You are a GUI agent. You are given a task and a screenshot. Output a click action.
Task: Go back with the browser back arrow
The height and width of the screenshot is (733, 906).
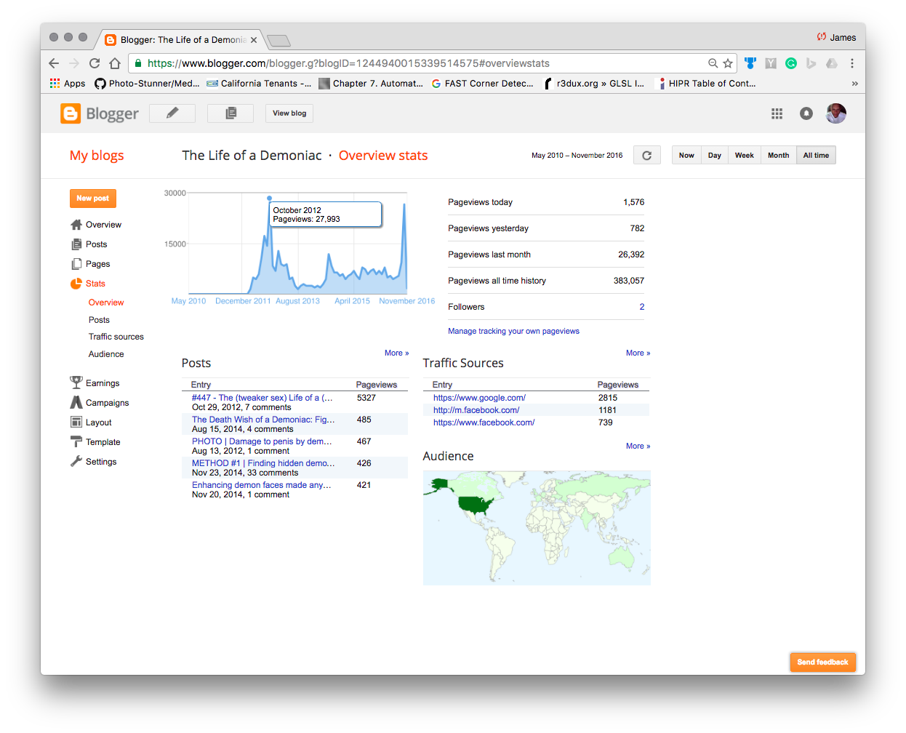pyautogui.click(x=54, y=63)
